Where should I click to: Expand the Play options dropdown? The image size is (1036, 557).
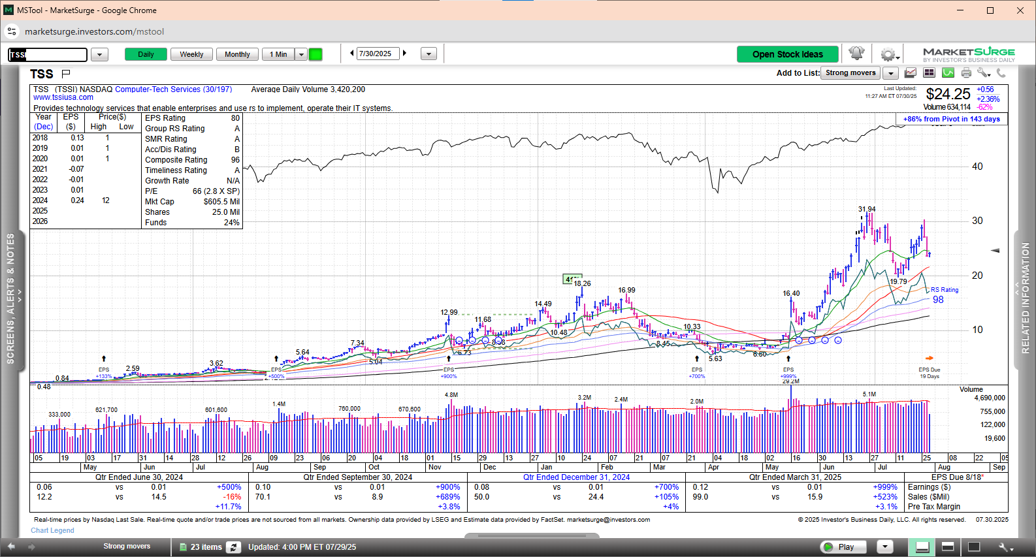884,547
